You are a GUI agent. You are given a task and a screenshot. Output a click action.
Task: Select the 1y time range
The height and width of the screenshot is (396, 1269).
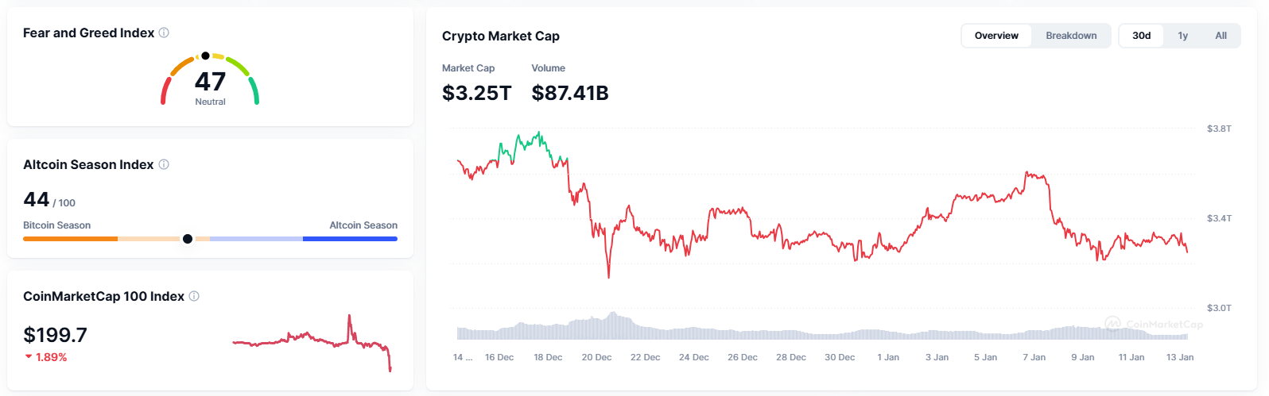point(1182,36)
